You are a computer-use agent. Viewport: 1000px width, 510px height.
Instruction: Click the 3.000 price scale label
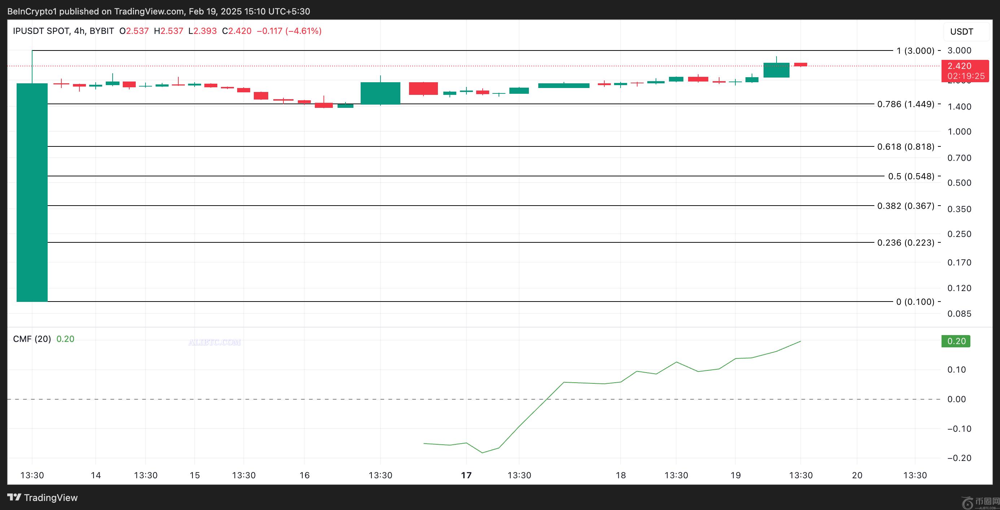coord(959,50)
